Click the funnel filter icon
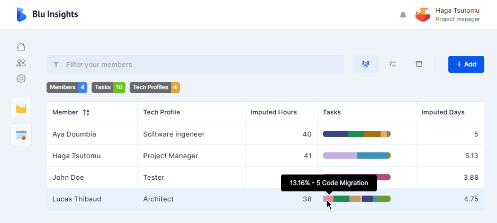This screenshot has height=223, width=497. pyautogui.click(x=56, y=64)
